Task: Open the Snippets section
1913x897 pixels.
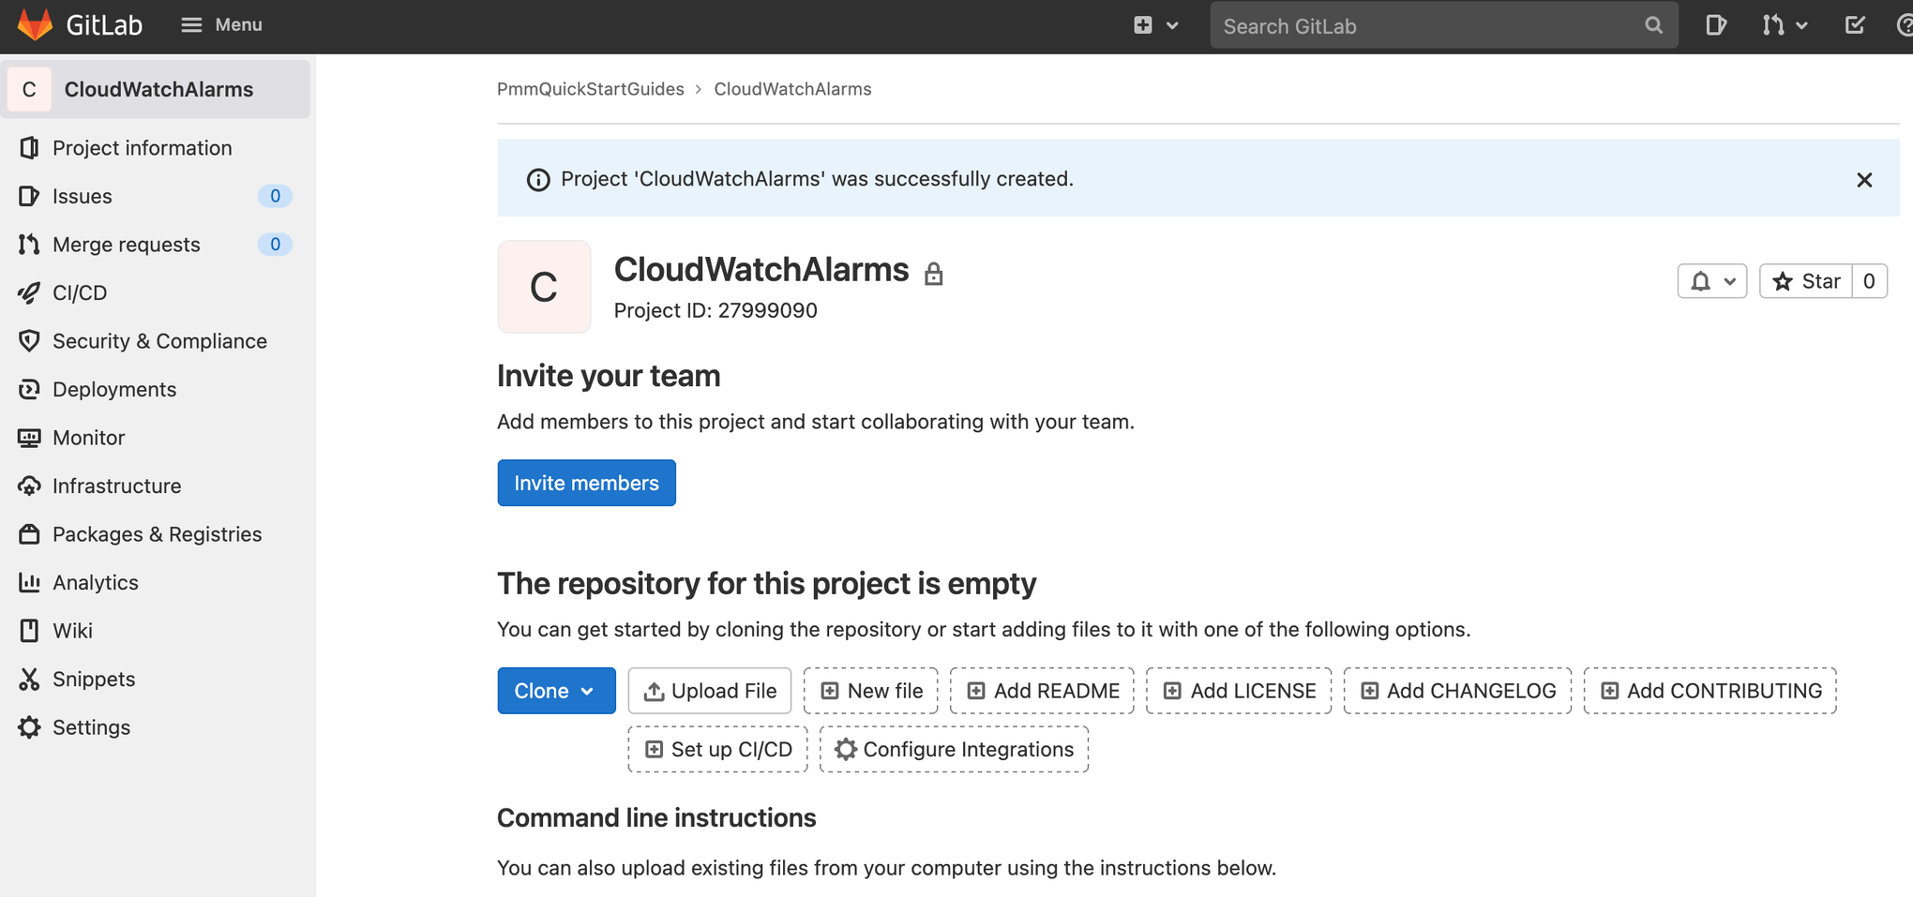Action: tap(96, 679)
